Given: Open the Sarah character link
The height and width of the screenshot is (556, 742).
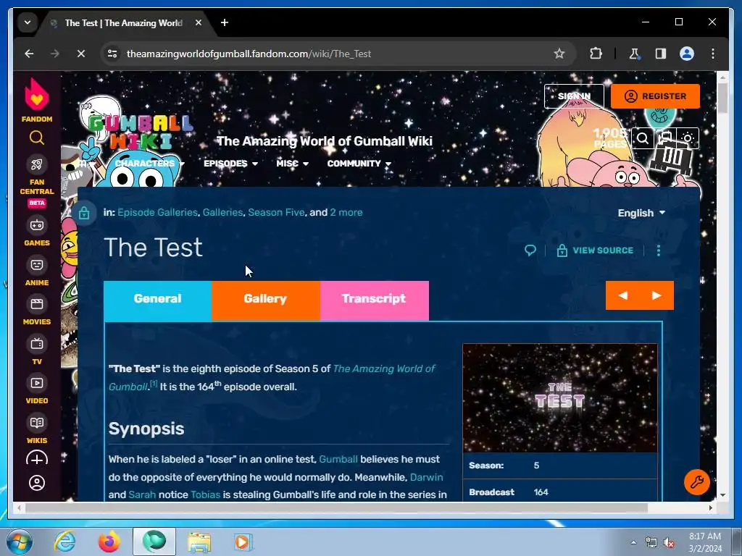Looking at the screenshot, I should click(x=142, y=494).
